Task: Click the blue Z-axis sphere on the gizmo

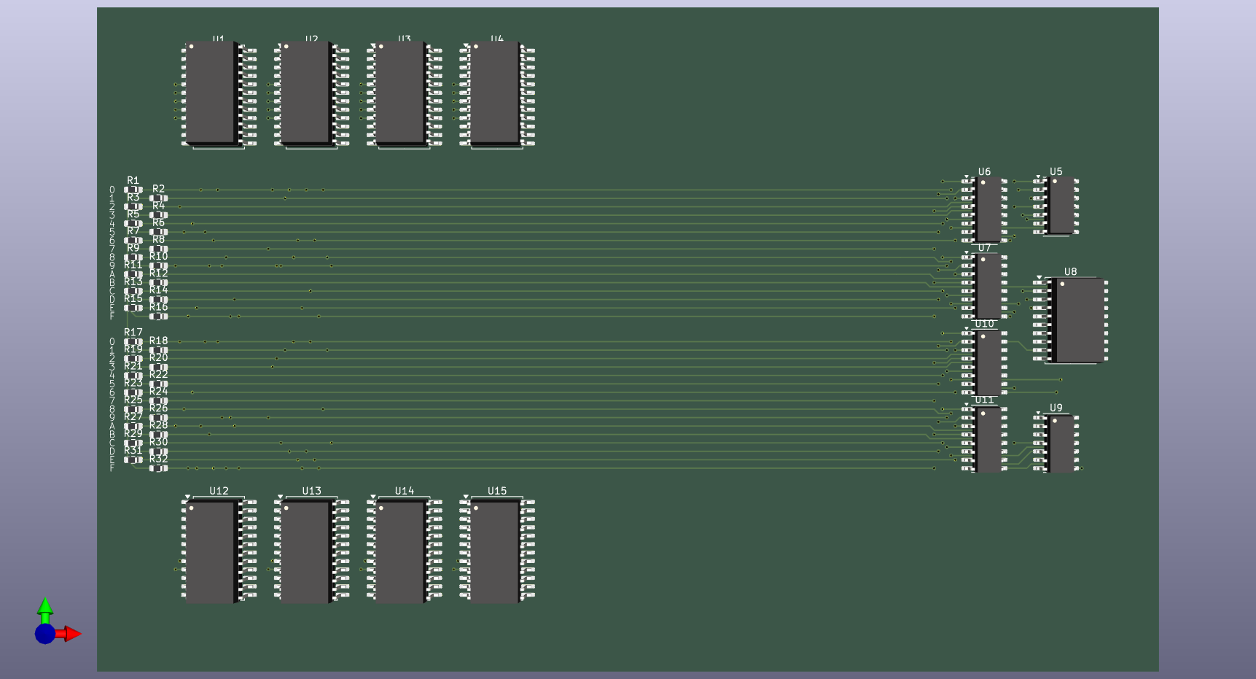Action: [x=45, y=634]
